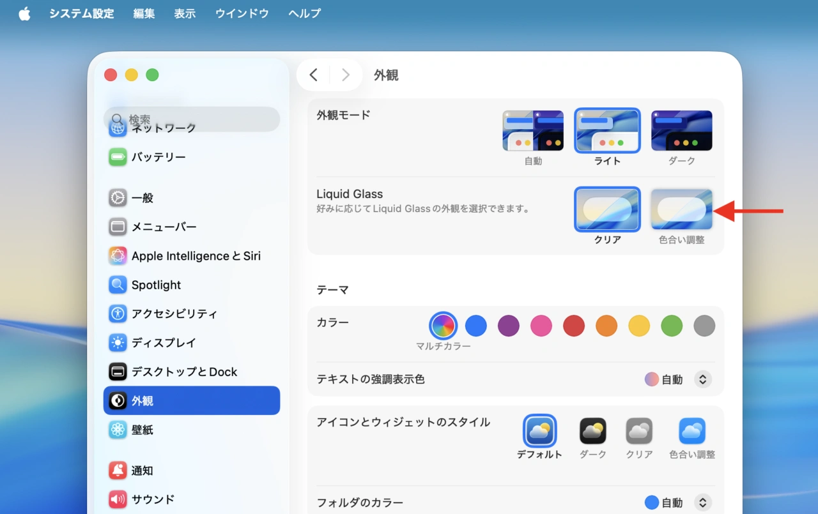Open the 表示 menu in the menu bar

click(185, 13)
